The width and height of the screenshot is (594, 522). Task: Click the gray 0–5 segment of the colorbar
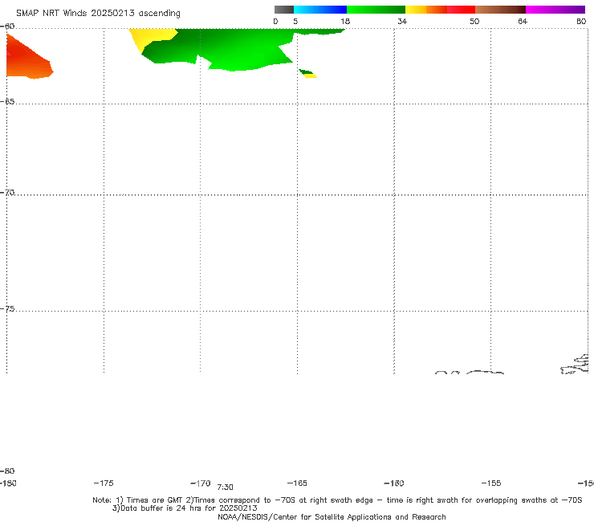(x=283, y=10)
